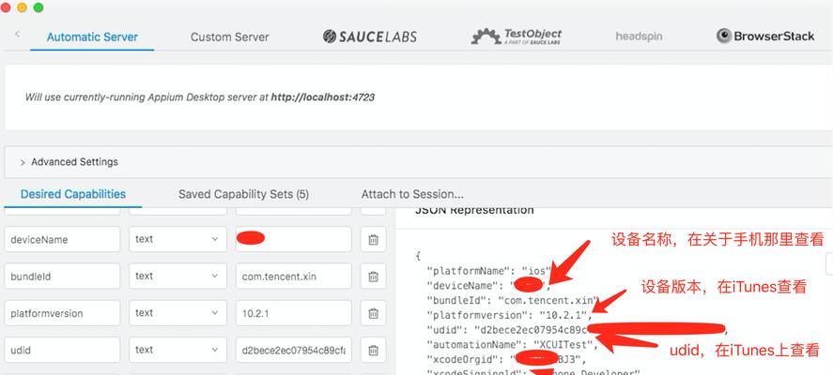Click the "bundleId" line in the JSON panel

click(x=513, y=300)
